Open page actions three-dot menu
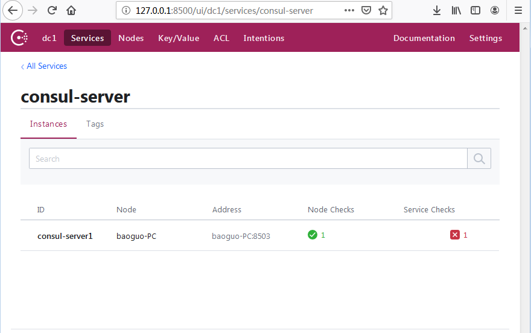 tap(349, 10)
